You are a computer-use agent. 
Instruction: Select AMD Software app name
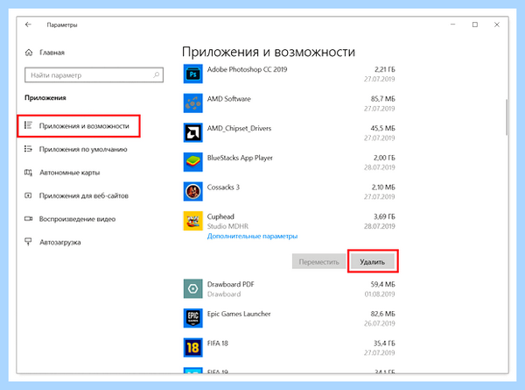click(228, 99)
